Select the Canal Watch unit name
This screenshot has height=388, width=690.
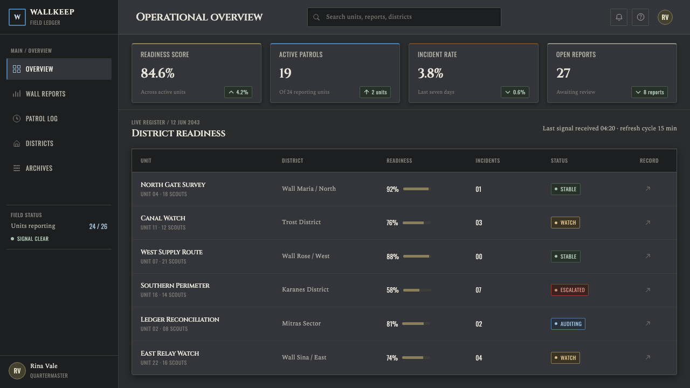163,218
